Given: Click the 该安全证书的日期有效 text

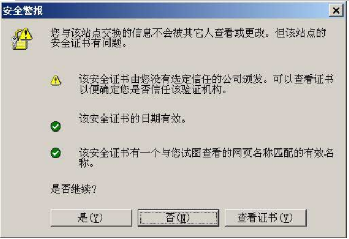Looking at the screenshot, I should click(x=132, y=118).
